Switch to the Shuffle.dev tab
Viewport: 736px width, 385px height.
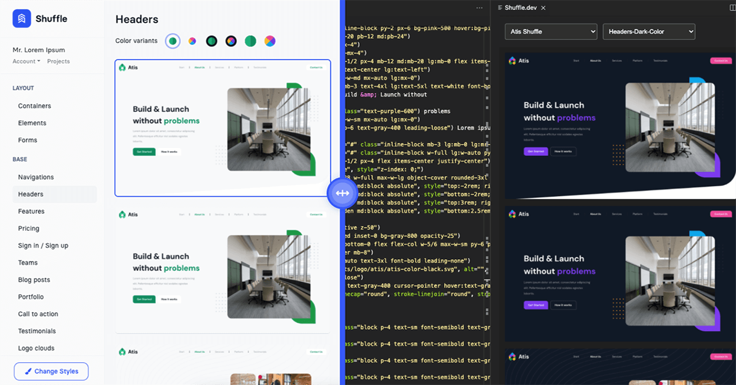tap(520, 7)
